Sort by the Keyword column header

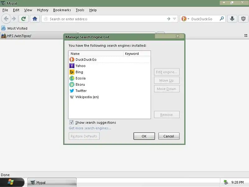click(137, 54)
